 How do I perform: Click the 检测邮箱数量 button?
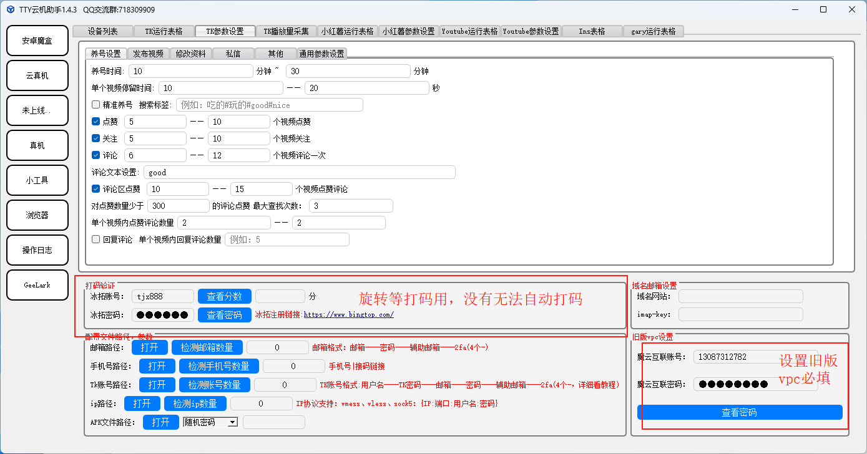pyautogui.click(x=207, y=347)
